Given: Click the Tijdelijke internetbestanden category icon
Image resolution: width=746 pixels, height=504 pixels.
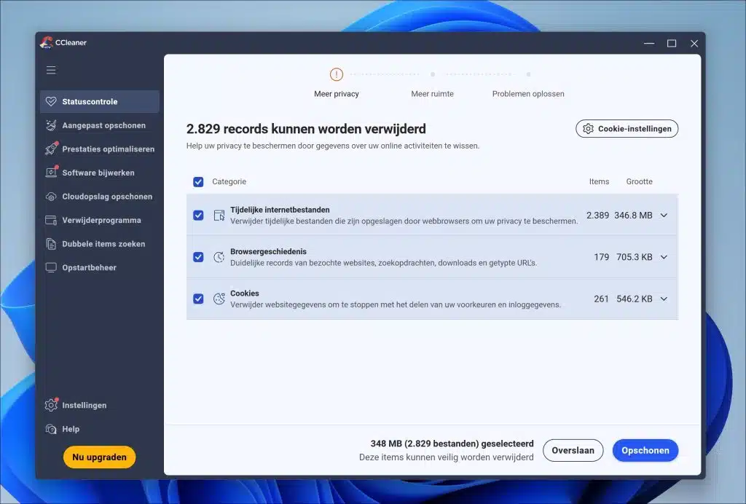Looking at the screenshot, I should 219,216.
